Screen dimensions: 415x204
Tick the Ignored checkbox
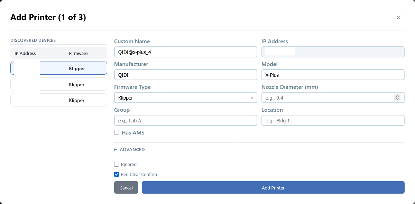[x=117, y=164]
